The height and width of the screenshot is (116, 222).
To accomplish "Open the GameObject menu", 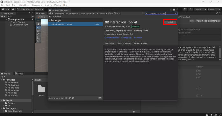I will [x=25, y=5].
